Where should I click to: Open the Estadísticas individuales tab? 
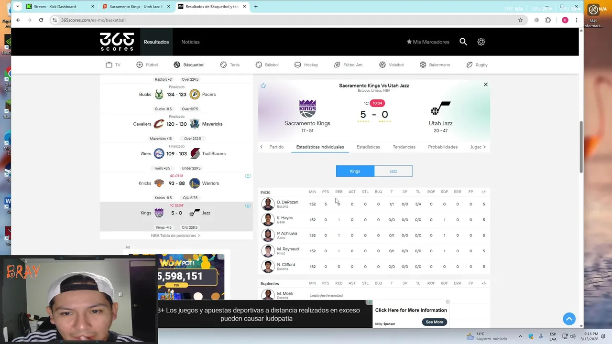tap(320, 147)
